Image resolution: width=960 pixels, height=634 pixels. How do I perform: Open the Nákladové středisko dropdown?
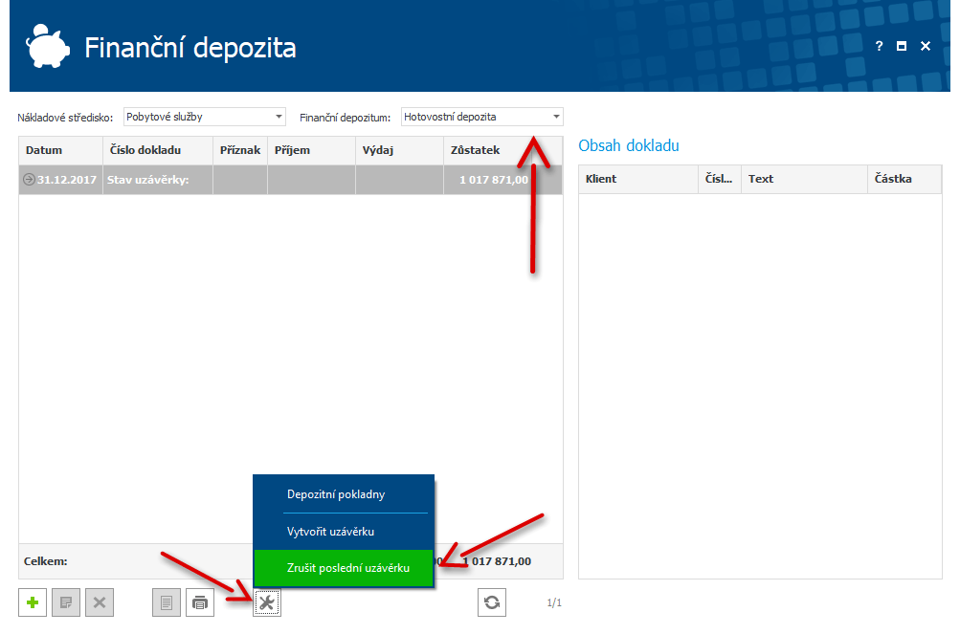(279, 117)
